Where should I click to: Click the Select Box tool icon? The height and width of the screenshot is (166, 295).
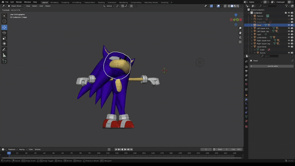click(x=4, y=16)
